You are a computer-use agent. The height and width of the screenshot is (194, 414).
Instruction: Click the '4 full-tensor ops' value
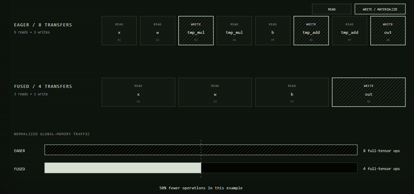coord(382,169)
